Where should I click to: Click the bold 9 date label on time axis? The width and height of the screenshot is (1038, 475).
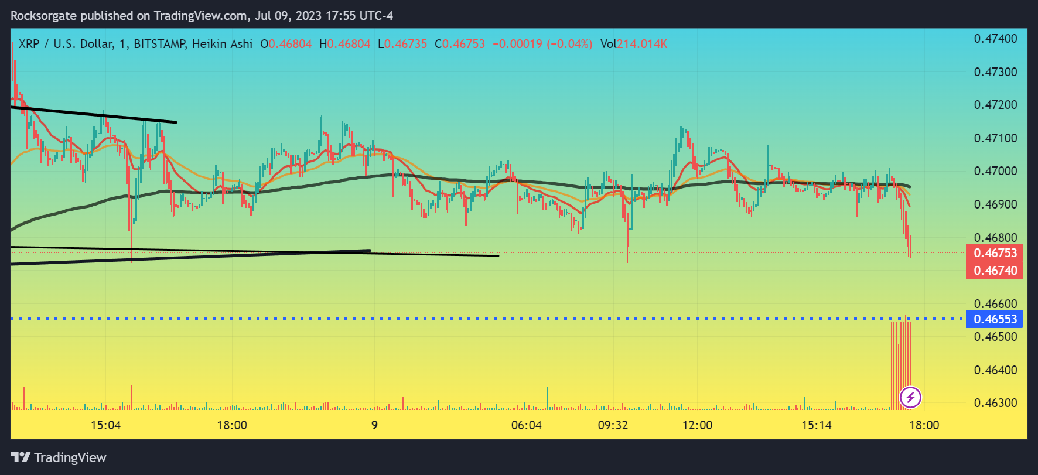click(x=374, y=425)
